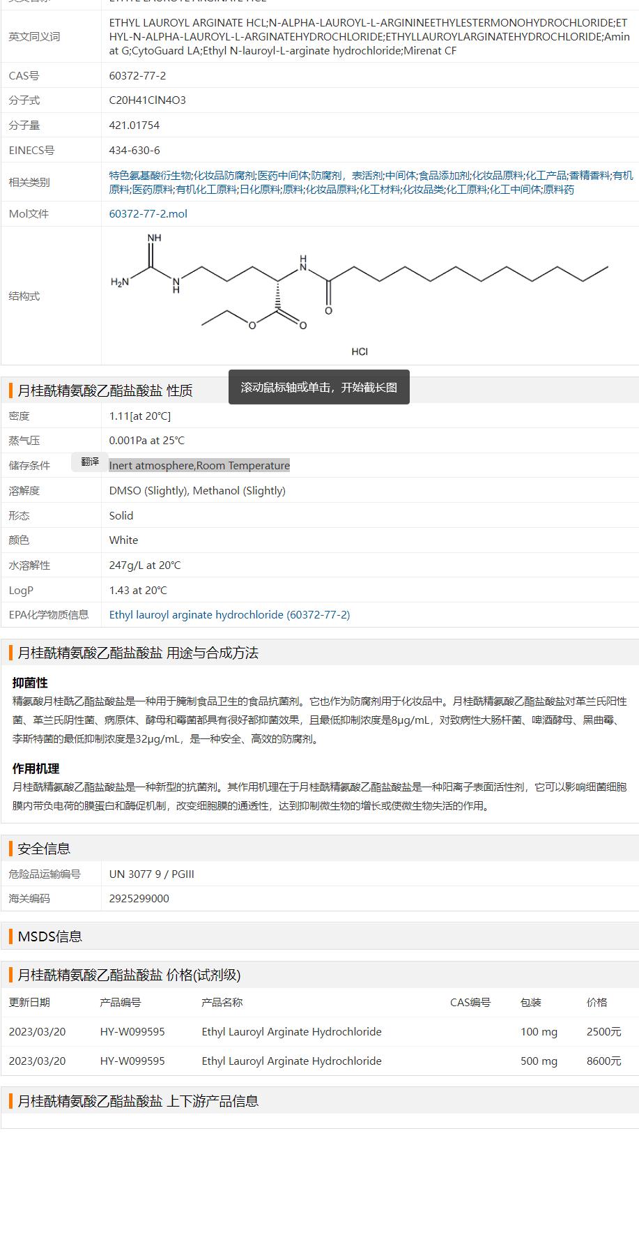
Task: Open the 化工产品 category link
Action: click(x=546, y=176)
